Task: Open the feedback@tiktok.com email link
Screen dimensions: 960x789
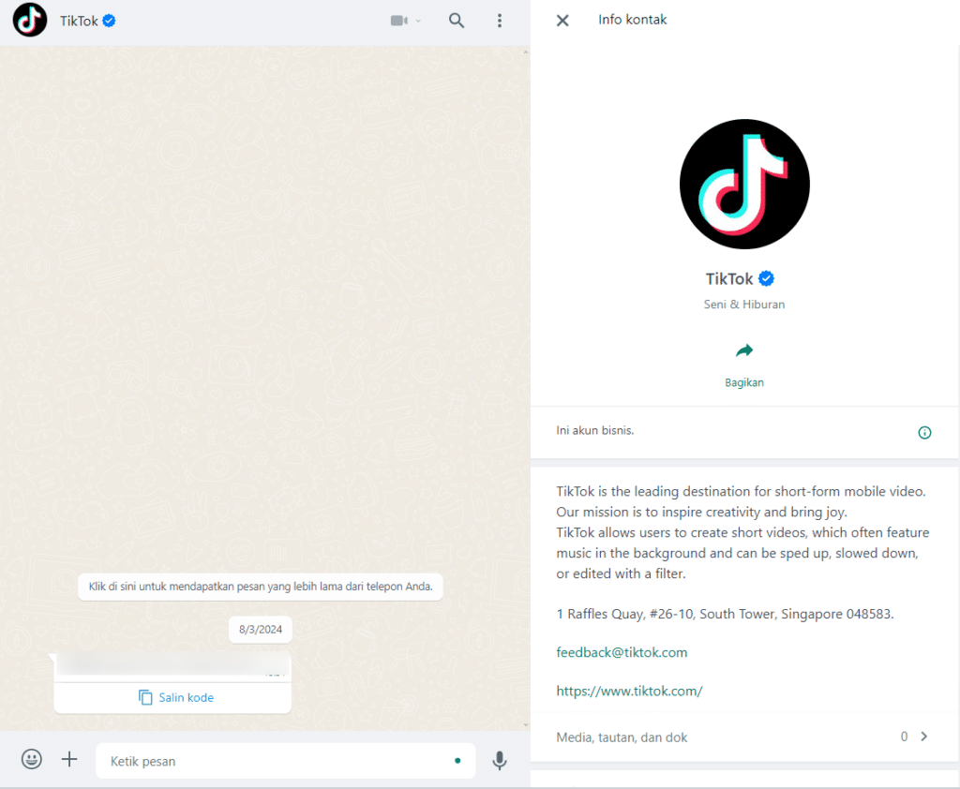Action: (622, 652)
